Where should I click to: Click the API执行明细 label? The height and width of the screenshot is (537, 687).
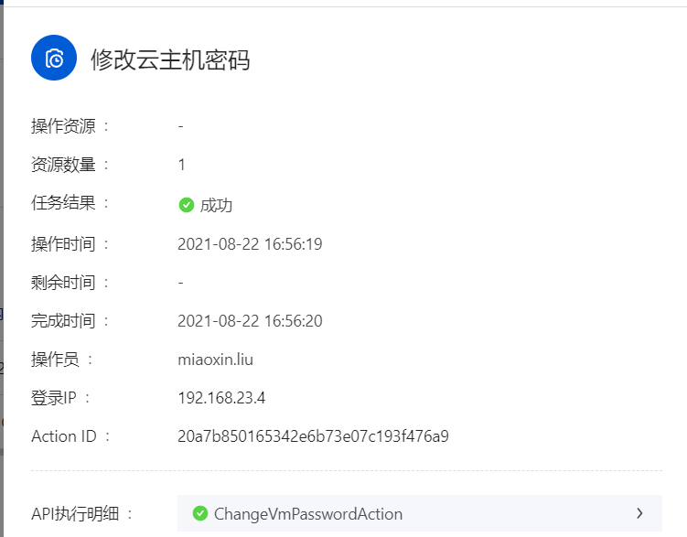[75, 514]
